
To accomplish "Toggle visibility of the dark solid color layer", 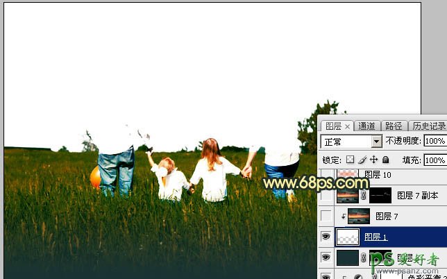I will [x=326, y=257].
